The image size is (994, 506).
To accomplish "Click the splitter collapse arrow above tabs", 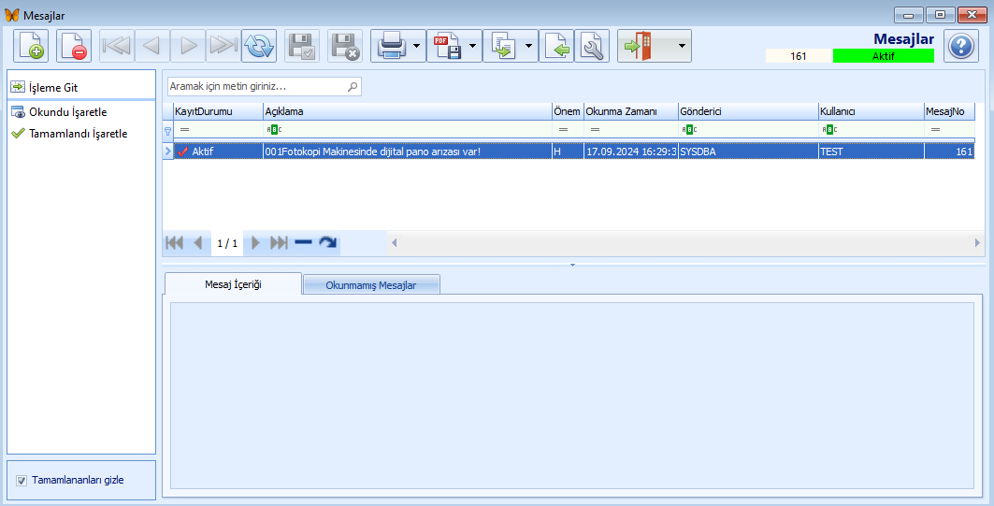I will (572, 265).
